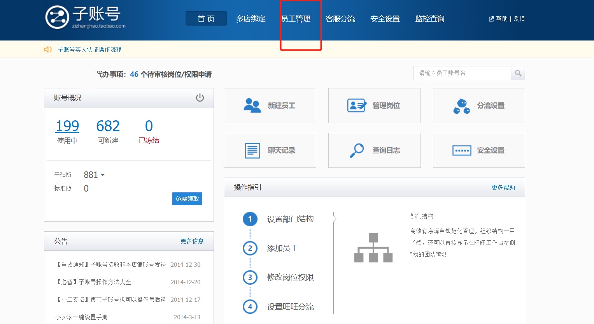
Task: Click the 分流设置 icon
Action: (x=461, y=106)
